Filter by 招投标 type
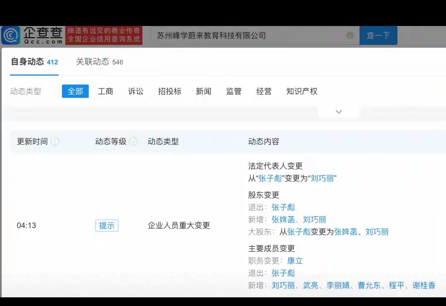Image resolution: width=446 pixels, height=306 pixels. [170, 91]
